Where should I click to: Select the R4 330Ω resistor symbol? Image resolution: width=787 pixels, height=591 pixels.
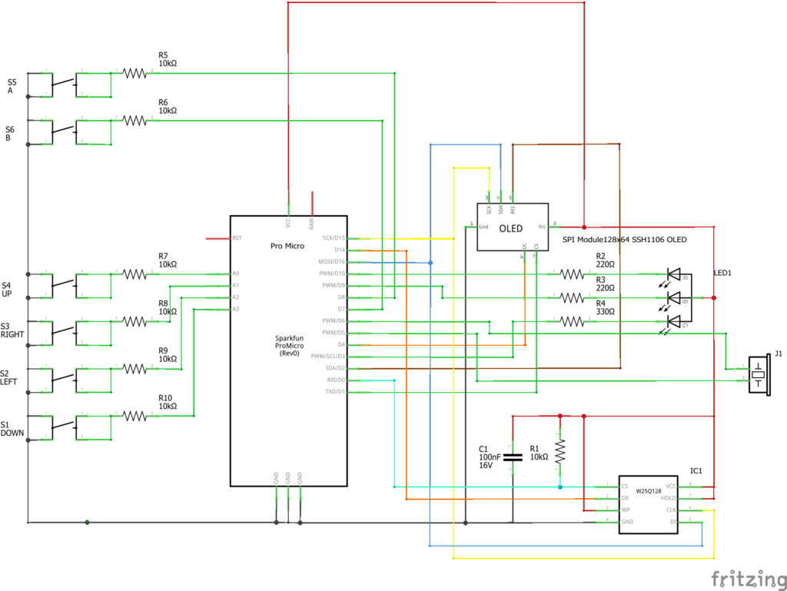572,321
